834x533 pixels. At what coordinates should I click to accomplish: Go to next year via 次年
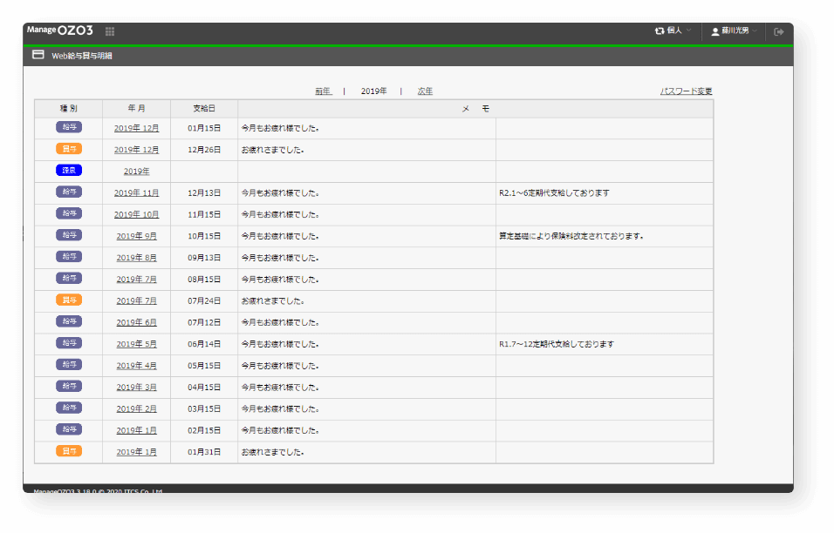[425, 91]
